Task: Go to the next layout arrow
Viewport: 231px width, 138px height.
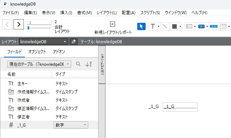Action: coord(19,24)
